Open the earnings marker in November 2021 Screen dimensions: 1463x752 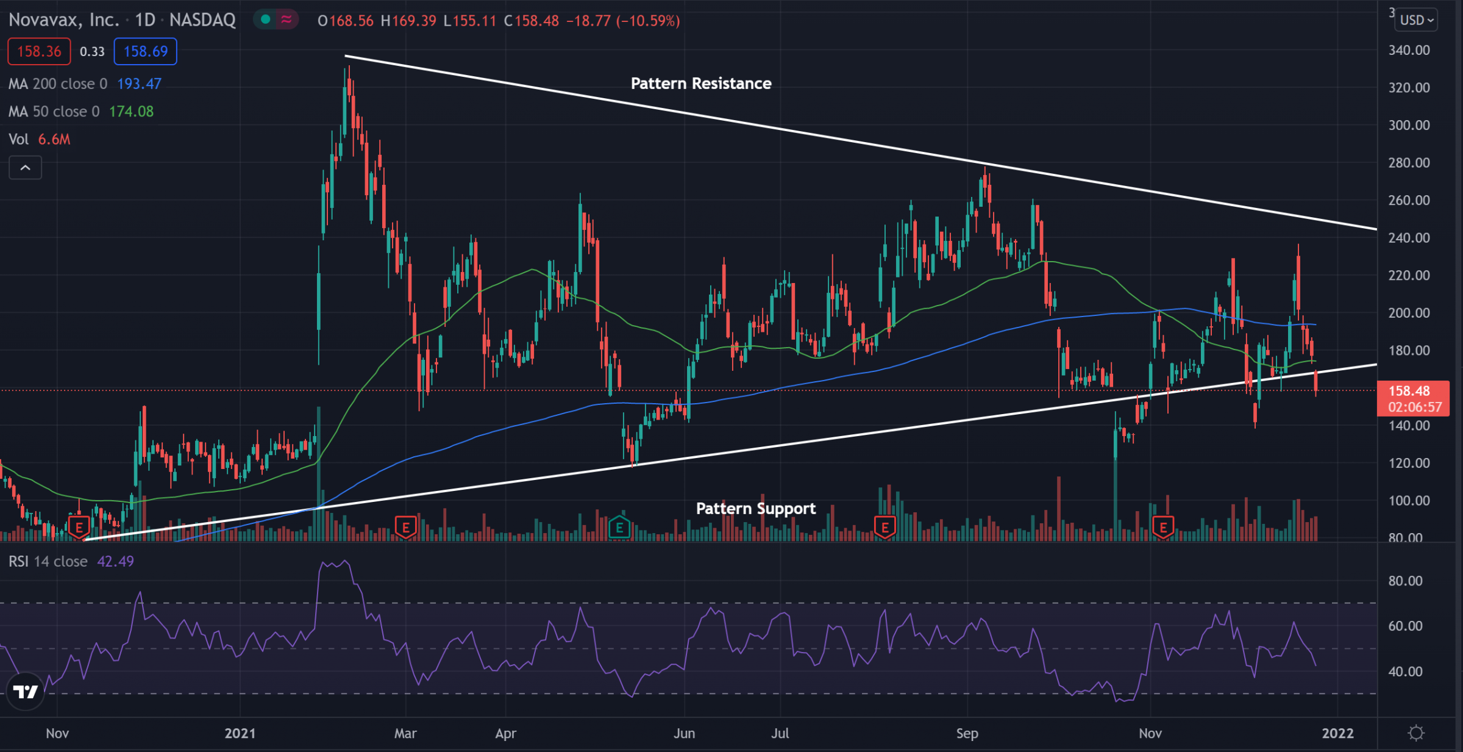pos(1163,528)
